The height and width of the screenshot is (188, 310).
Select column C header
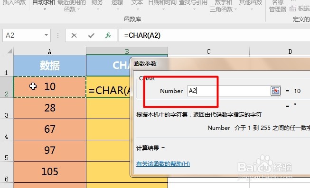tap(208, 51)
